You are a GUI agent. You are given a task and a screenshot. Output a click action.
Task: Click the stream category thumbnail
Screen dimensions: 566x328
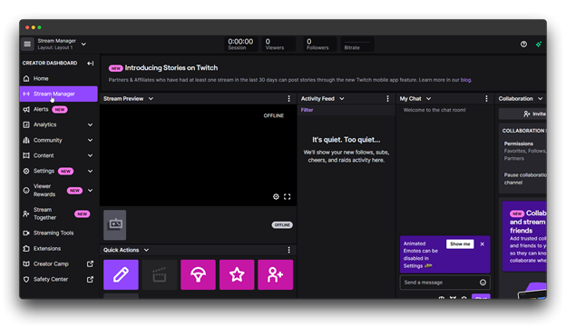(x=115, y=225)
